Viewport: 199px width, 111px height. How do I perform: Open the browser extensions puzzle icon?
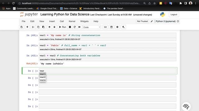(181, 3)
